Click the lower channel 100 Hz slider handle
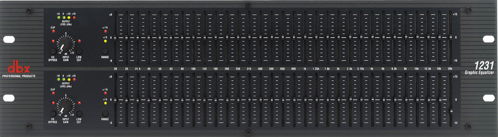Screen dimensions: 498x137 [193, 100]
